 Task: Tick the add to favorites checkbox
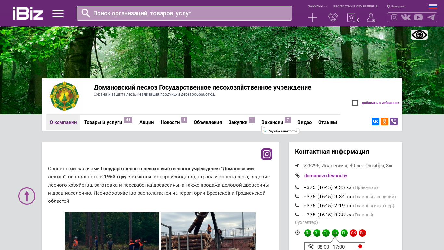355,103
